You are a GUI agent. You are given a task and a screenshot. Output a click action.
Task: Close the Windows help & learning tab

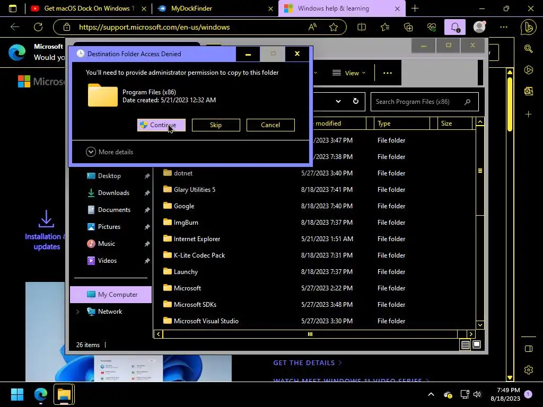click(x=398, y=8)
